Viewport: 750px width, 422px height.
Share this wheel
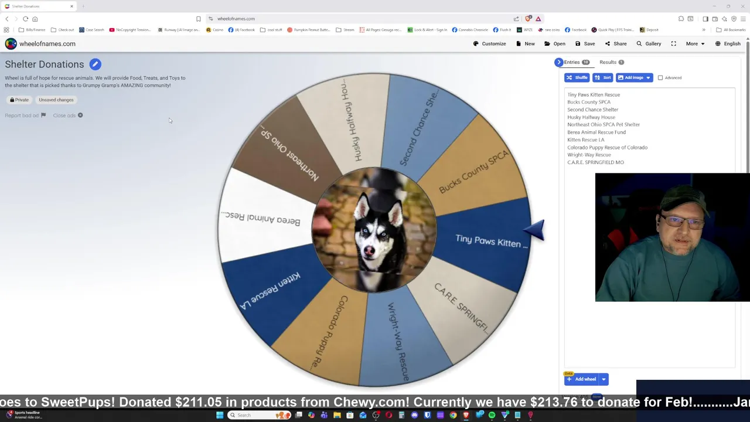[615, 43]
